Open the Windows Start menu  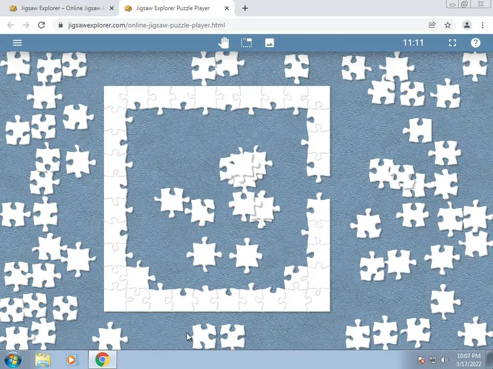(13, 359)
